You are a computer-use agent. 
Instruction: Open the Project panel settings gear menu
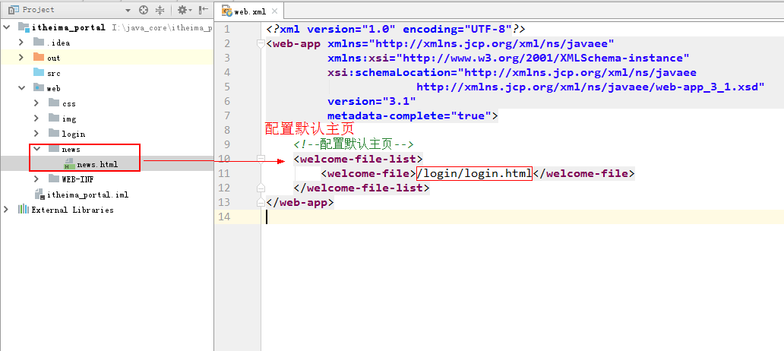coord(184,10)
